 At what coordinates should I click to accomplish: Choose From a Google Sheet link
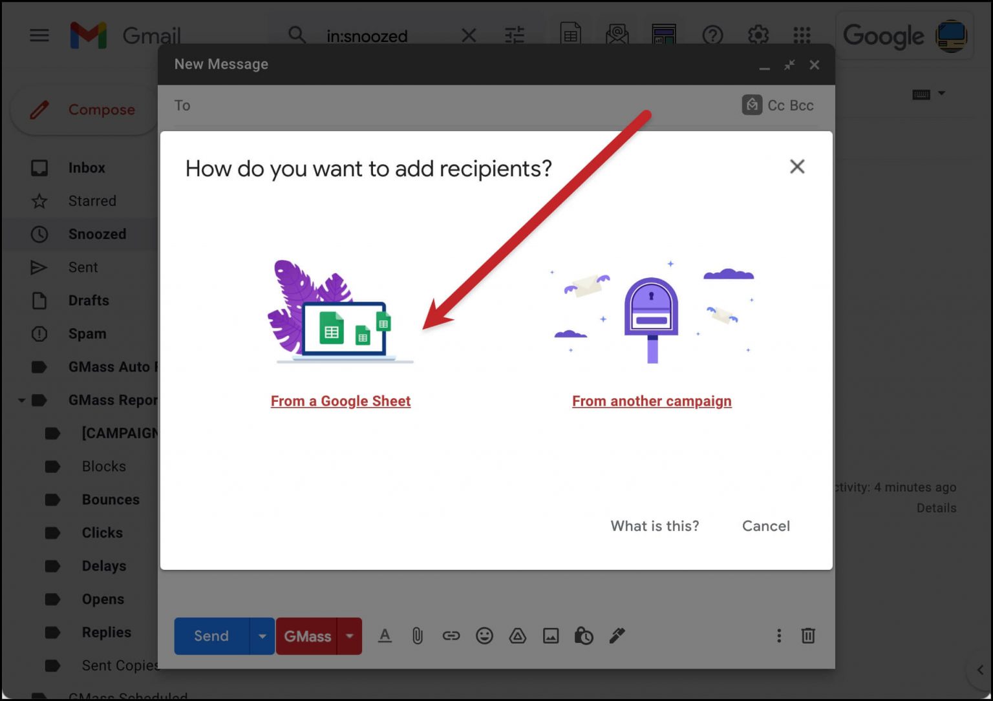click(x=341, y=401)
